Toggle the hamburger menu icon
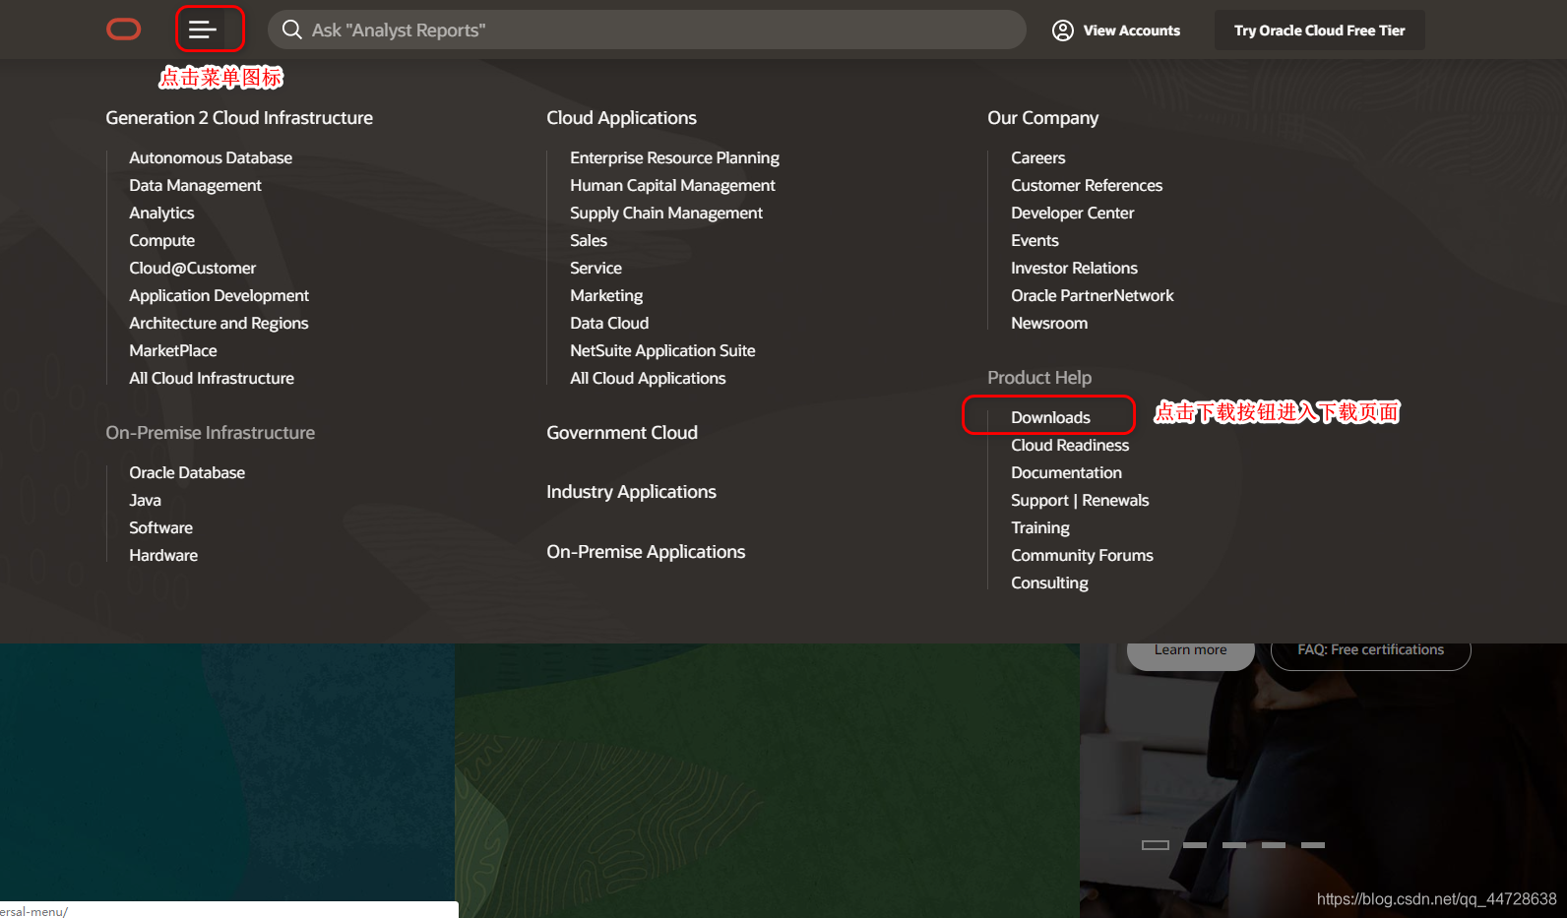 pos(203,30)
